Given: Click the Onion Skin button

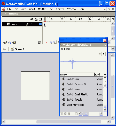Looking at the screenshot, I should click(x=51, y=42).
